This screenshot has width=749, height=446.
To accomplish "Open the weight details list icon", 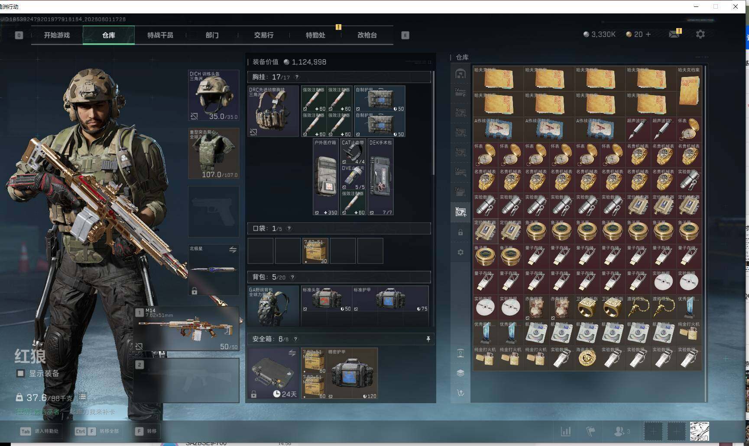I will [x=82, y=397].
